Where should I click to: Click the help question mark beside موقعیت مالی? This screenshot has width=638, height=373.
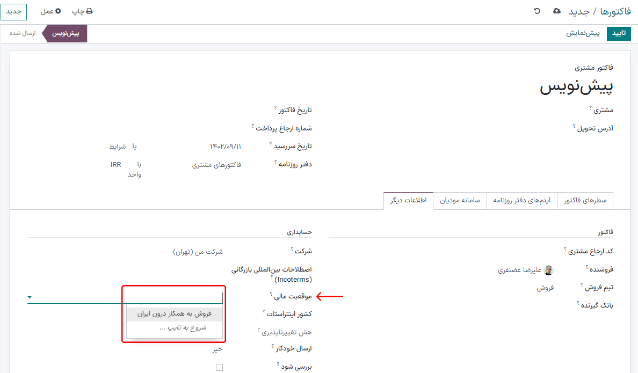pos(271,294)
